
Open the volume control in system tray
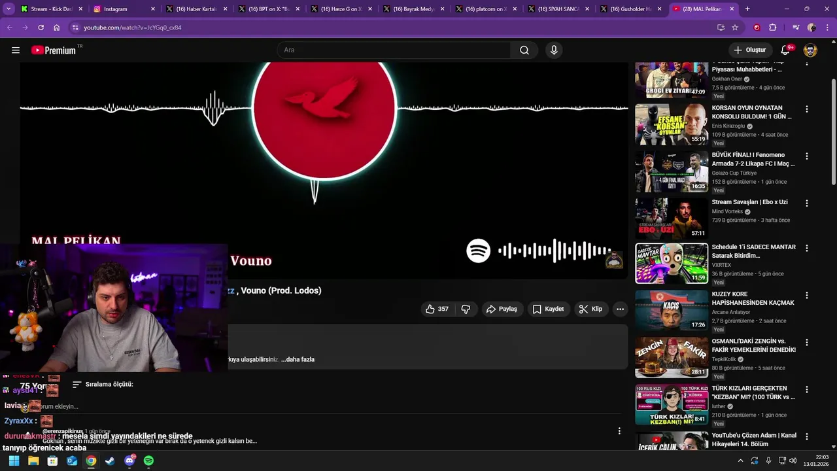793,461
